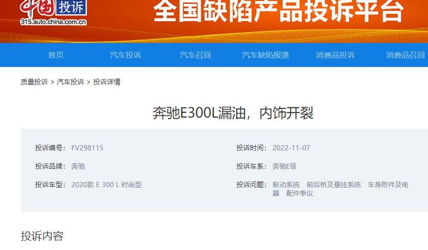
Task: Click the 中国投诉 site logo
Action: click(53, 12)
